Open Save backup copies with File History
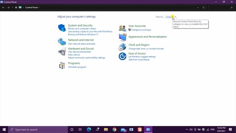The height and width of the screenshot is (133, 236). (90, 31)
